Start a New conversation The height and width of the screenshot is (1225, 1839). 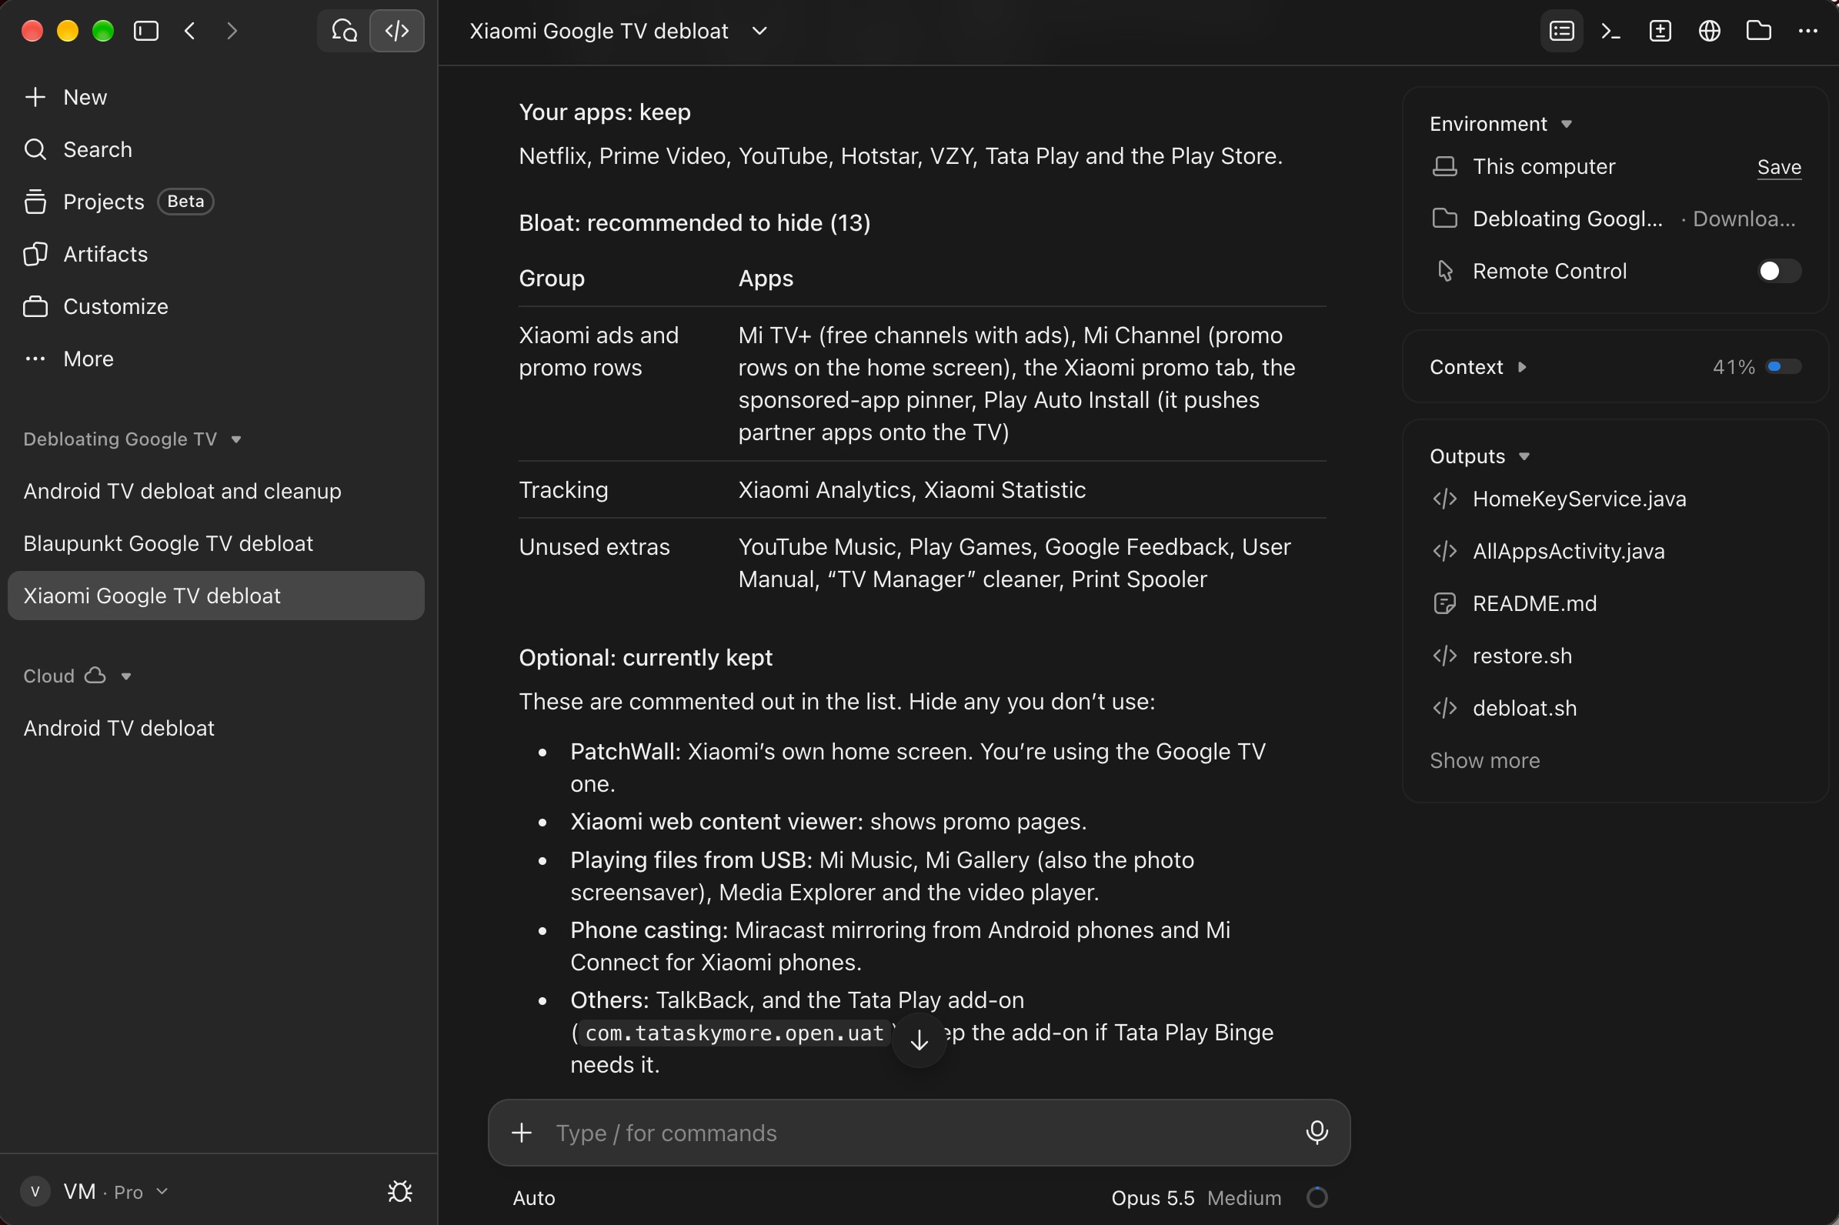pyautogui.click(x=85, y=97)
